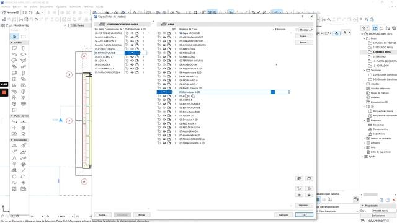This screenshot has height=223, width=397.
Task: Expand the Índices de Proyecto item in the Navigator
Action: 365,138
